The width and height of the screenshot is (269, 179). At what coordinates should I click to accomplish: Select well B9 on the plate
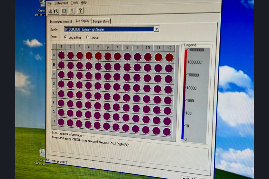(137, 67)
